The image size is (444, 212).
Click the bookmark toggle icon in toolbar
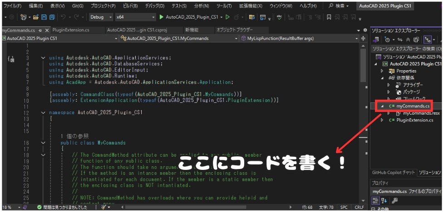329,17
